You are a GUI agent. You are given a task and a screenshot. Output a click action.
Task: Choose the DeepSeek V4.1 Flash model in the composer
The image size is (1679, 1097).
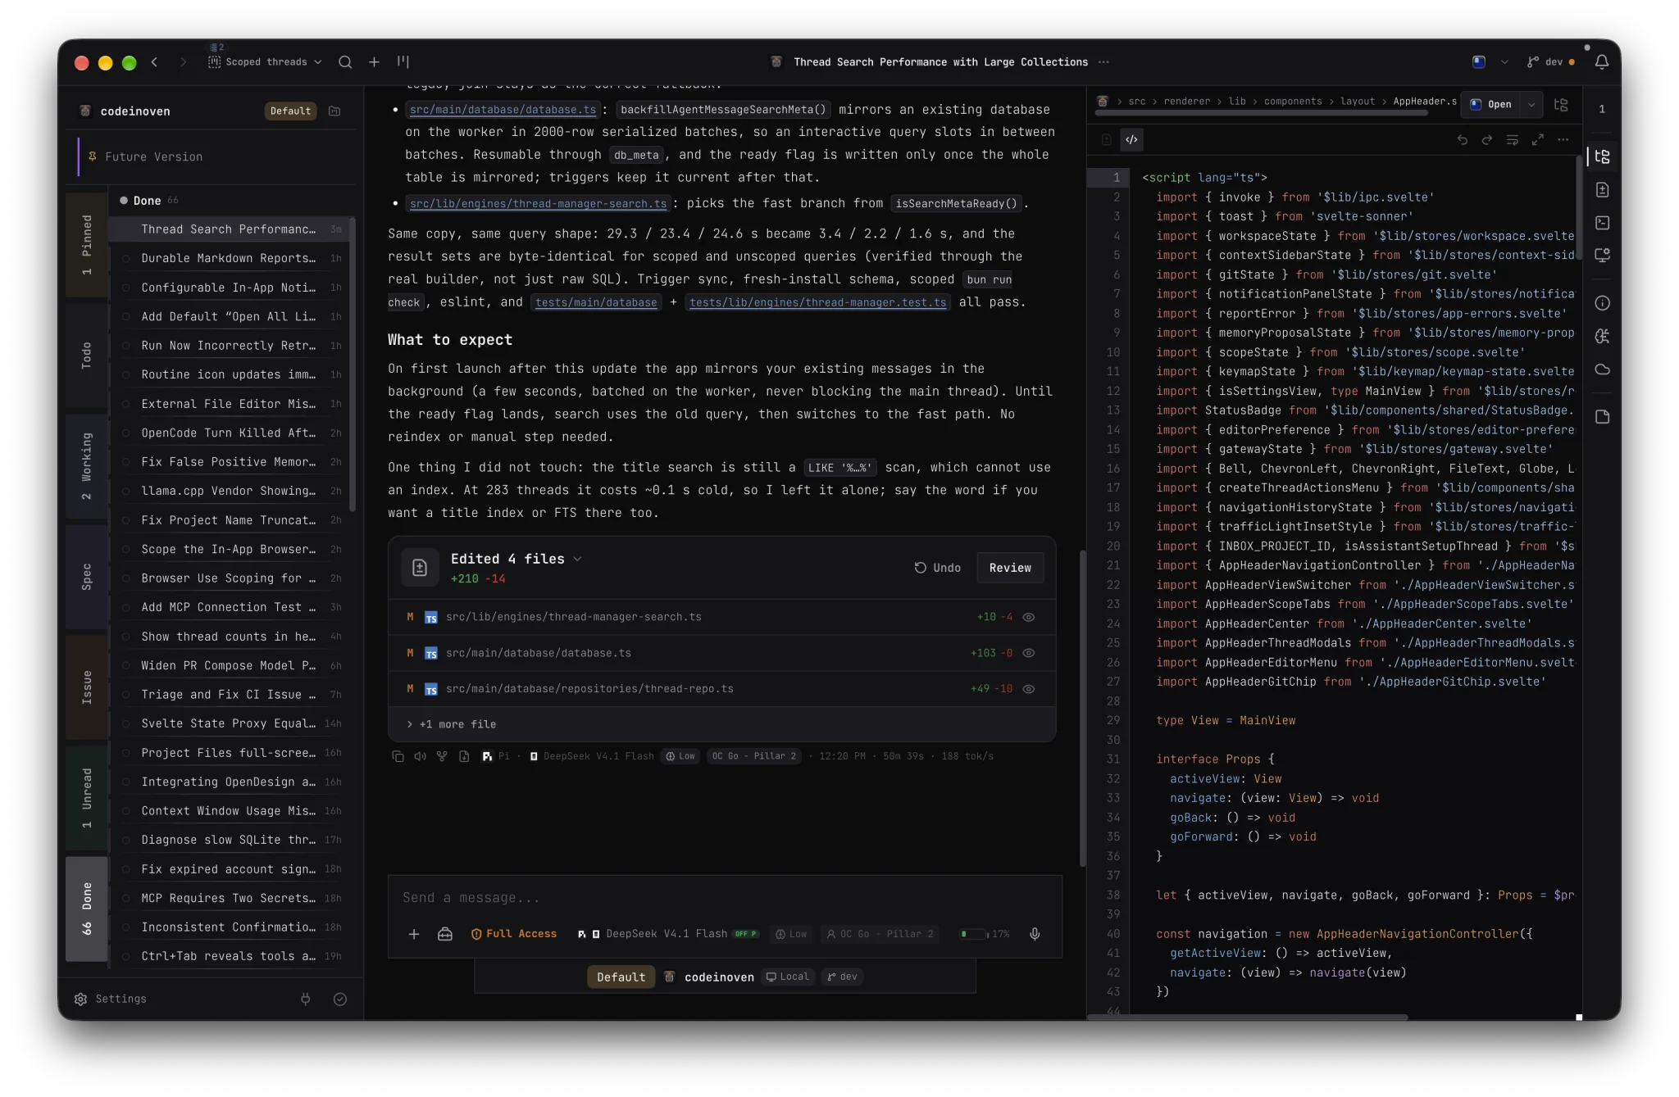(x=668, y=934)
